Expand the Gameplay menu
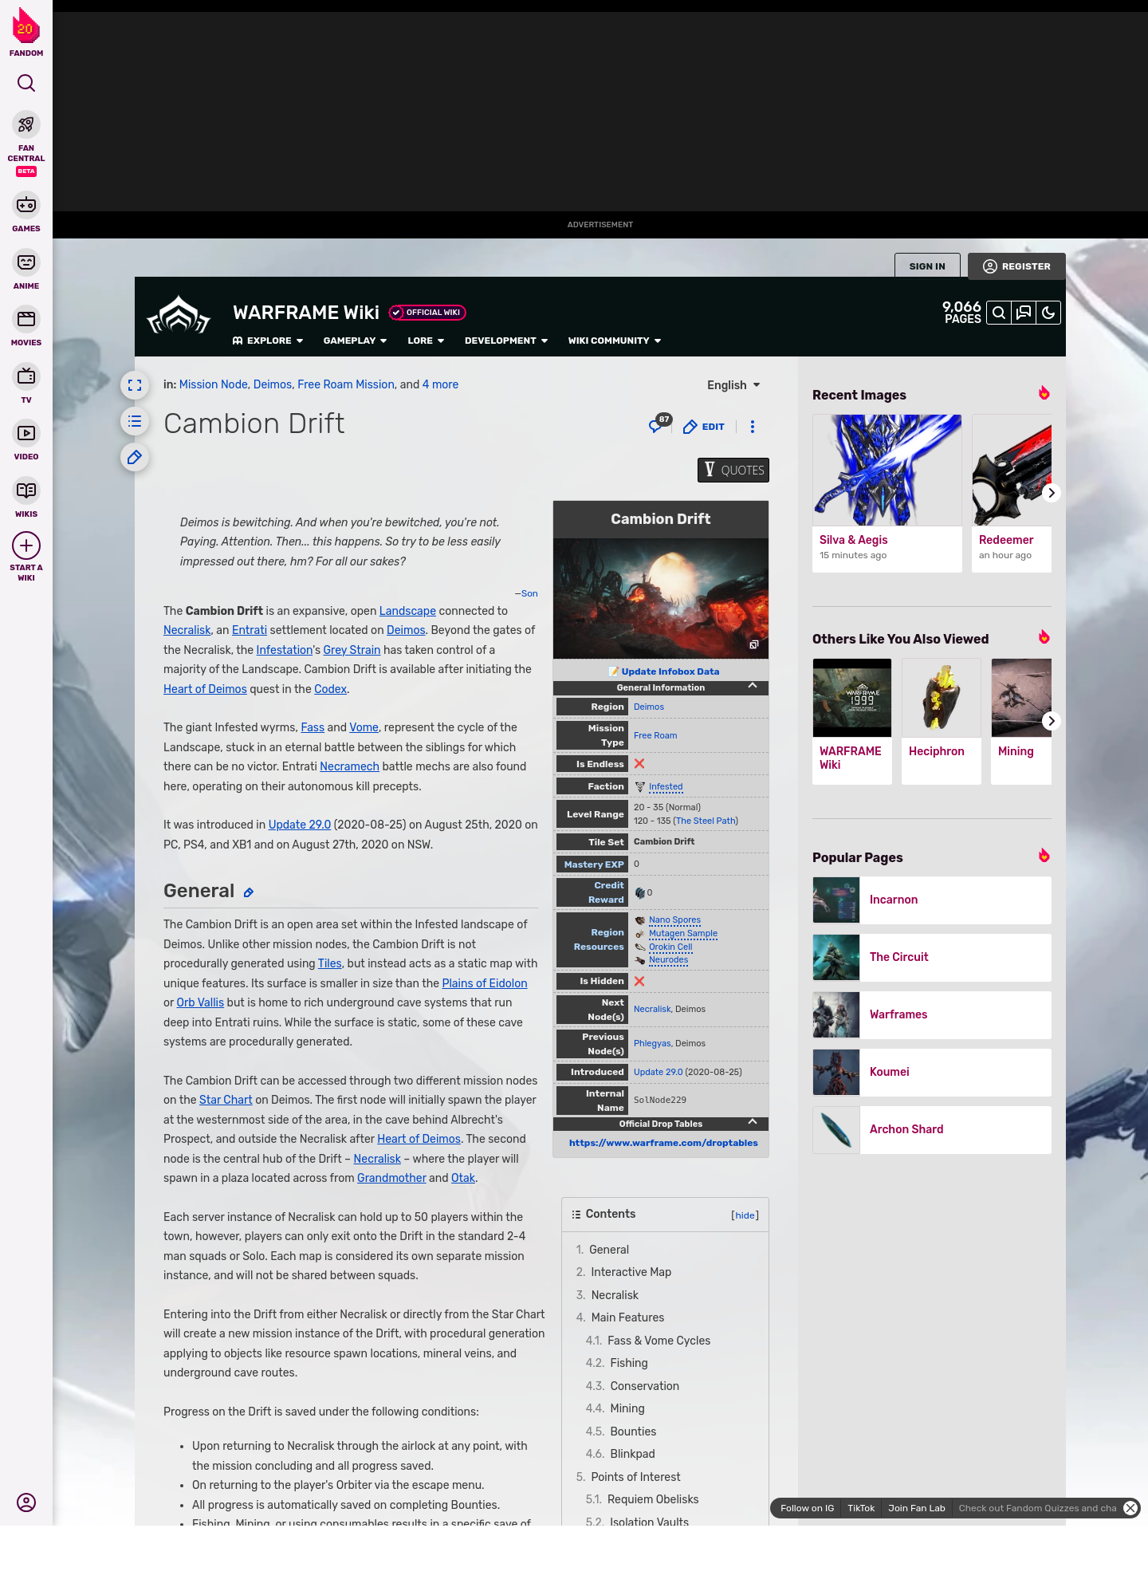This screenshot has width=1148, height=1595. point(355,341)
